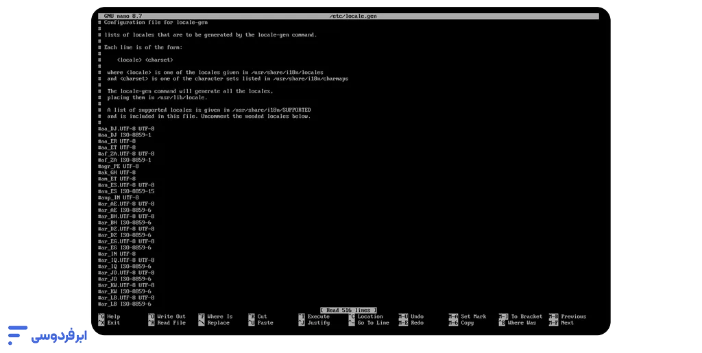The image size is (702, 353).
Task: Click the Paste shortcut label
Action: point(265,323)
